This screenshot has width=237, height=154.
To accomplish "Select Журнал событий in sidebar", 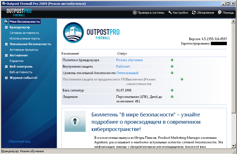I will (x=23, y=78).
